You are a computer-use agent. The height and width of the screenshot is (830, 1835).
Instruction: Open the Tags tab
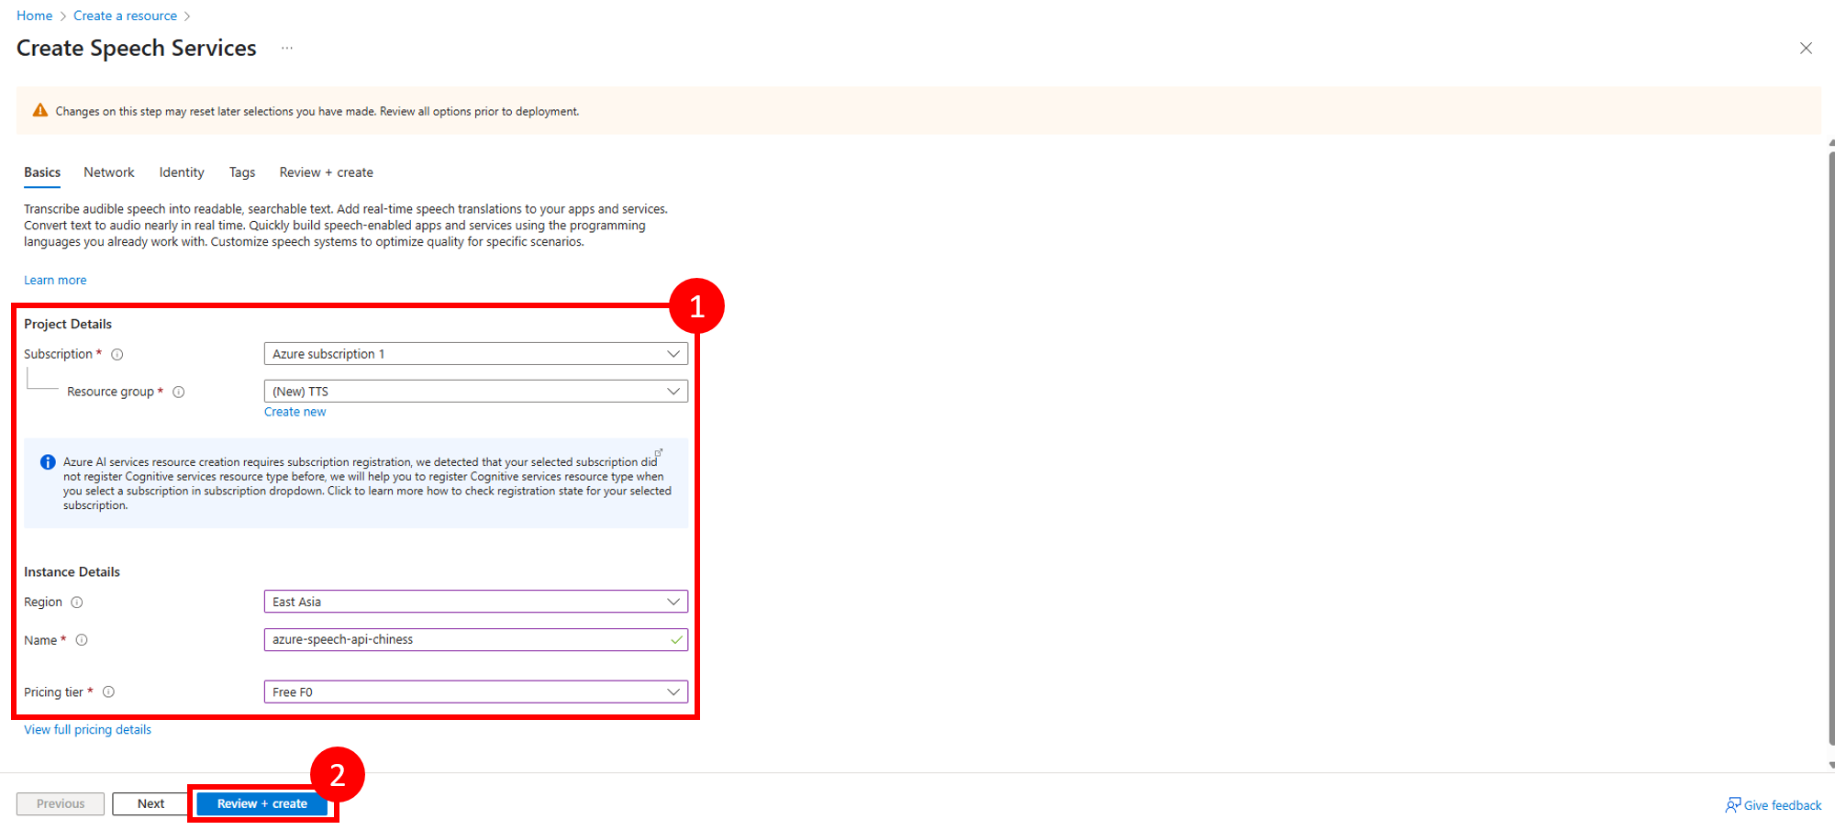tap(242, 172)
